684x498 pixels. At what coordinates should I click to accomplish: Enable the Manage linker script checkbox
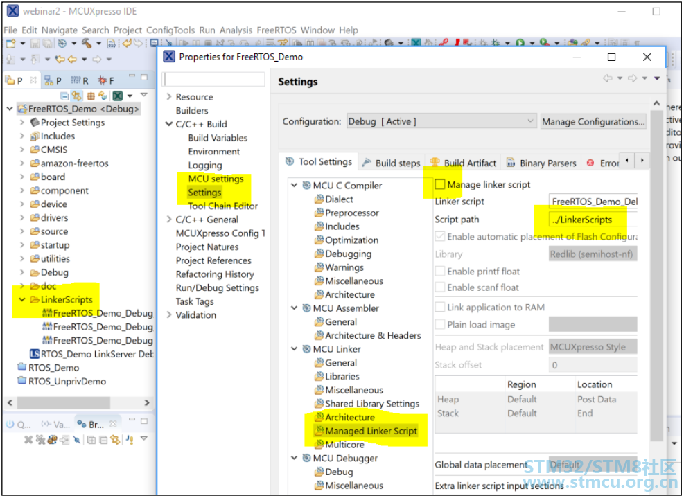pos(439,184)
